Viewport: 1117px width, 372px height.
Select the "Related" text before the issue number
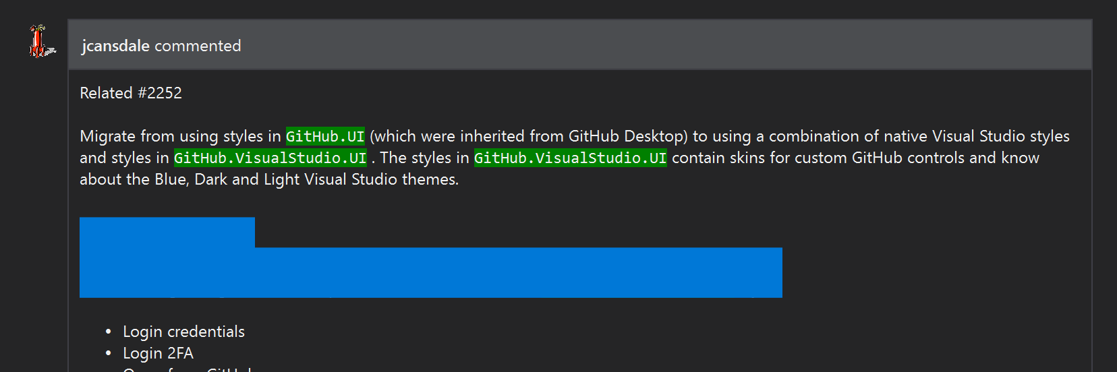106,93
